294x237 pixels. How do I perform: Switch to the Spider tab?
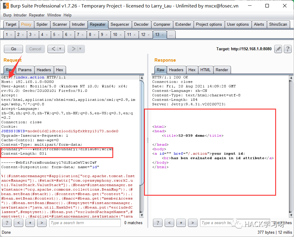pos(42,25)
